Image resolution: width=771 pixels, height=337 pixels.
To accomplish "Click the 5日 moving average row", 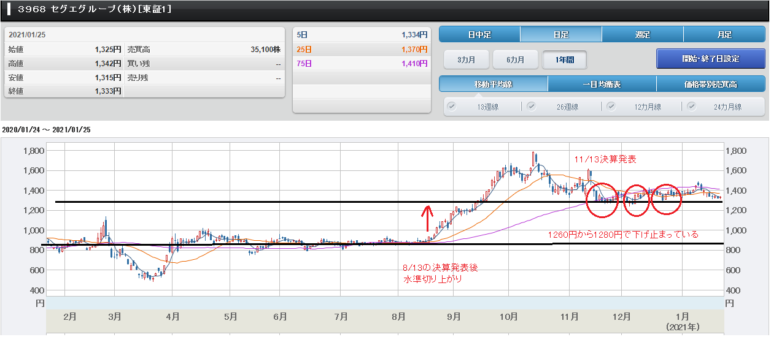I will click(361, 35).
